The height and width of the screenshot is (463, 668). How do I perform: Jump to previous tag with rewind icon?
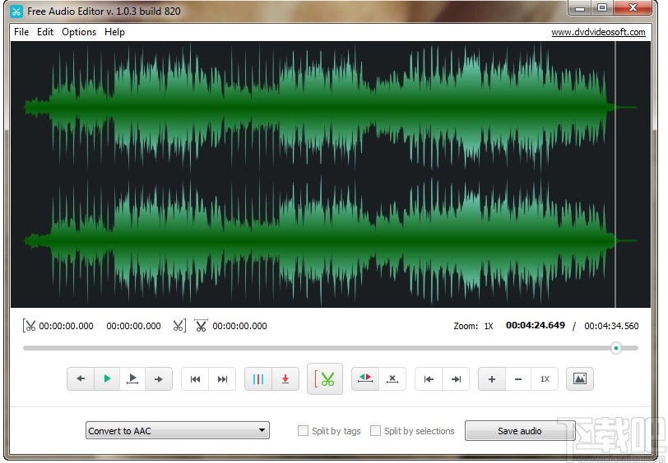tap(195, 378)
